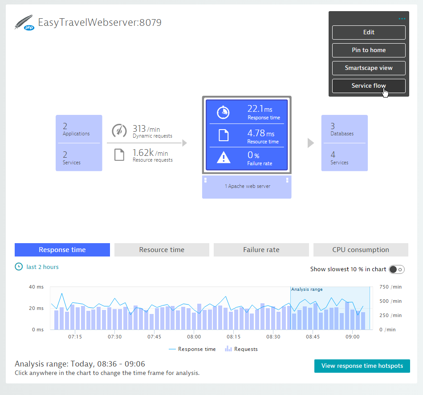
Task: Click the left grip handle on Apache web server box
Action: (x=206, y=180)
